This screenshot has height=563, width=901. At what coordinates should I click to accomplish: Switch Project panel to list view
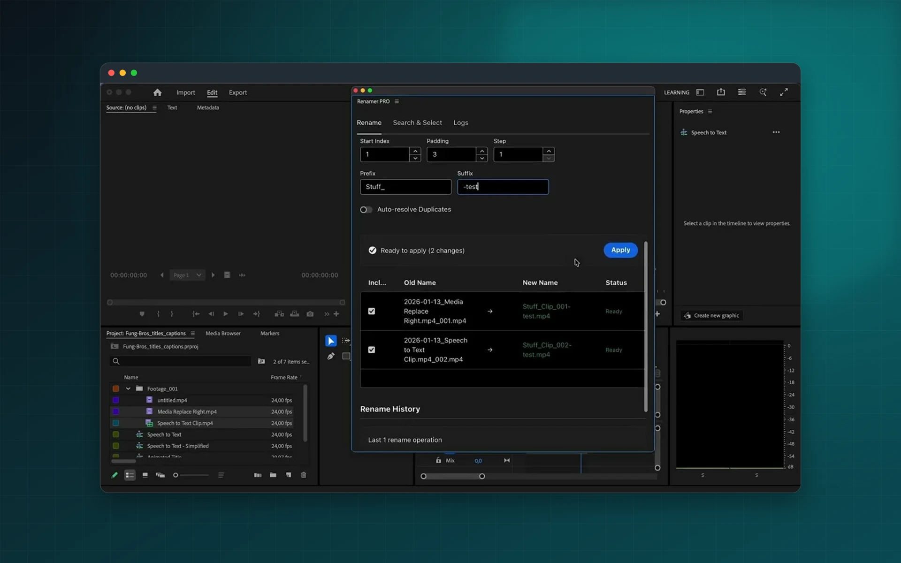point(130,475)
